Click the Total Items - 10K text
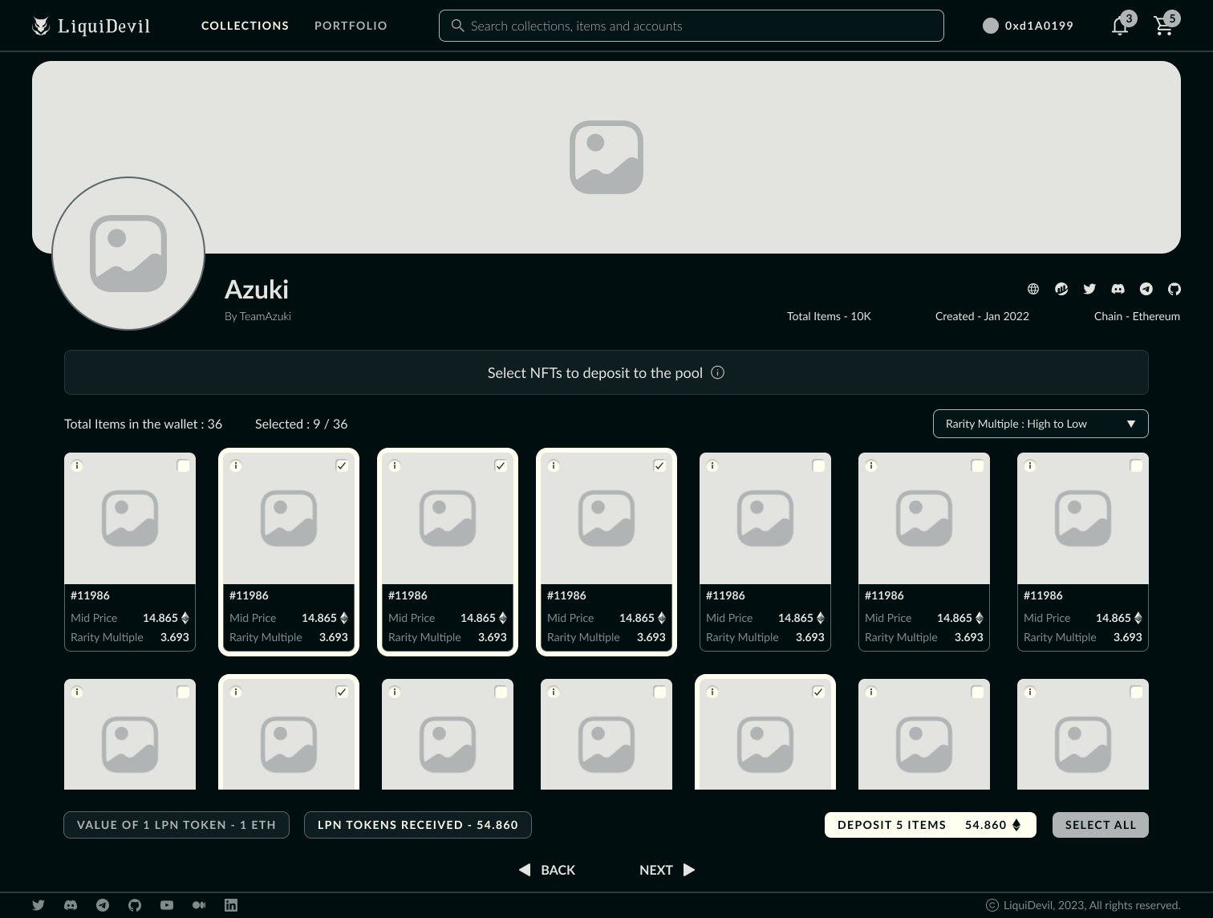This screenshot has height=918, width=1213. tap(829, 316)
